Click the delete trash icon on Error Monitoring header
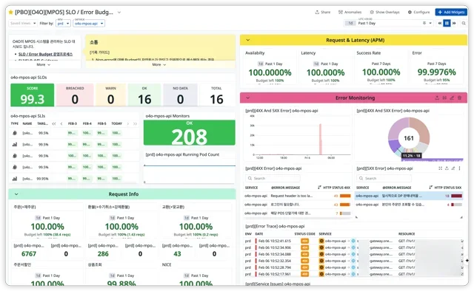This screenshot has height=291, width=474. (459, 97)
